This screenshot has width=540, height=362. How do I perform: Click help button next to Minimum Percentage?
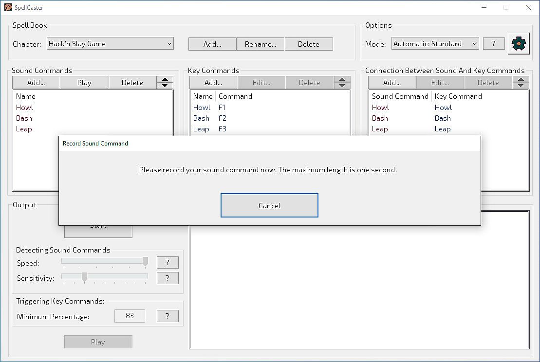click(x=168, y=316)
